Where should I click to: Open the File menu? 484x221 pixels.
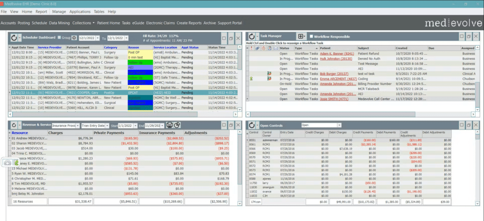[4, 11]
